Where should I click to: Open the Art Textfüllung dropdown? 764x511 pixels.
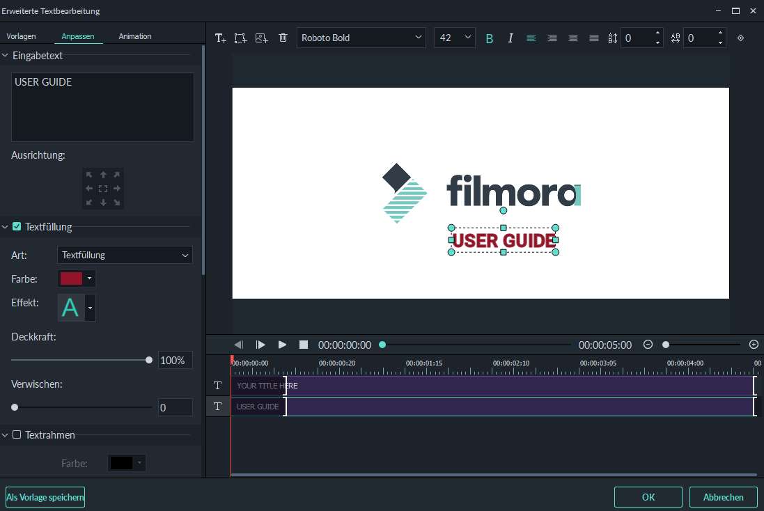point(125,255)
